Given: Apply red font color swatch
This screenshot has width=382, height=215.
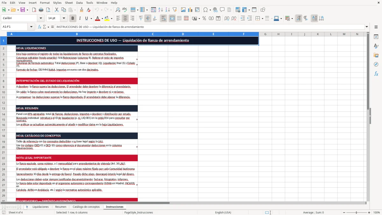Looking at the screenshot, I should click(97, 18).
